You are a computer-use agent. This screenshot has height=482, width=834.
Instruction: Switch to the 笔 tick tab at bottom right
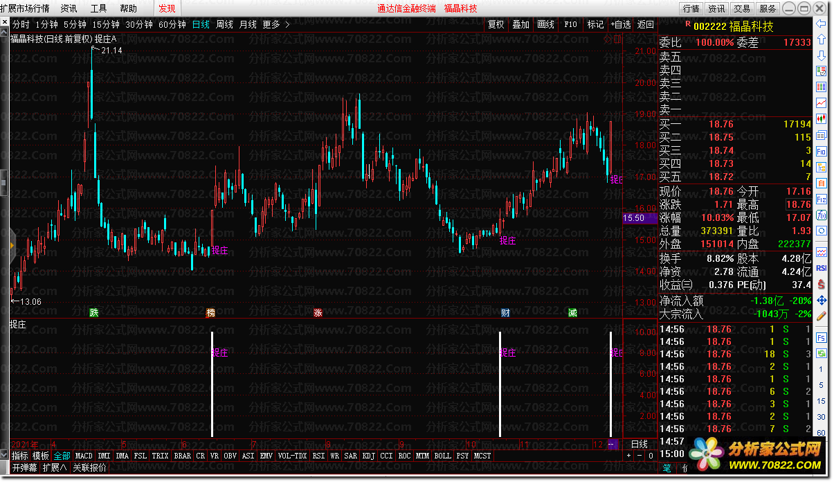coord(667,467)
